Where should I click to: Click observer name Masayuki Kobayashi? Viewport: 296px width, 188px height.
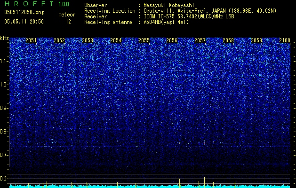coord(168,5)
